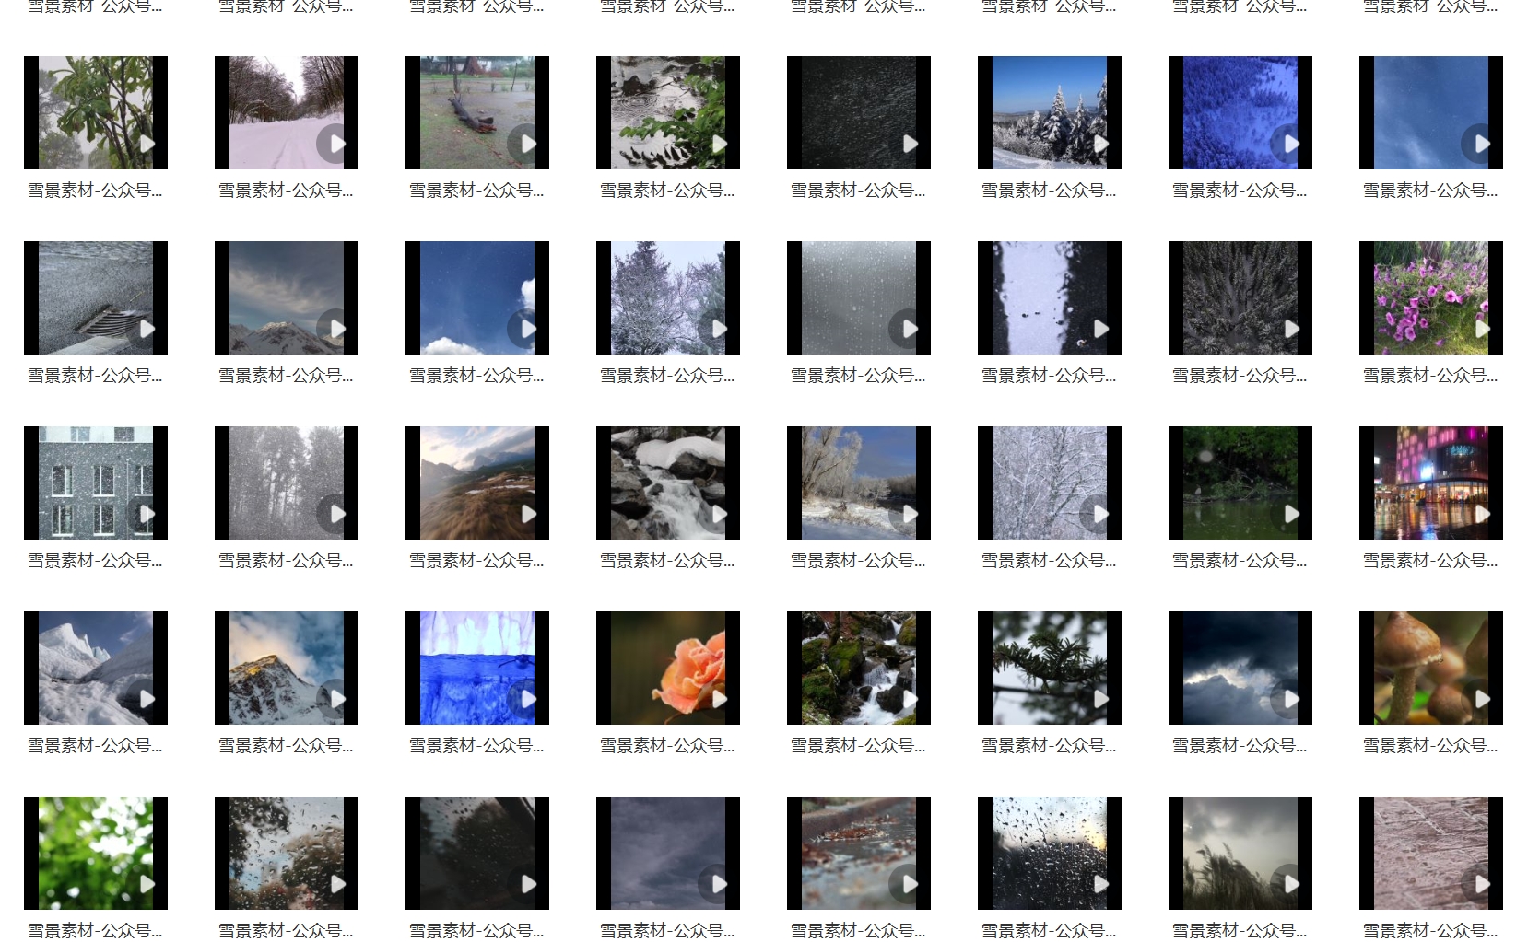Play the snowy rocky stream video
Image resolution: width=1516 pixels, height=942 pixels.
tap(719, 514)
